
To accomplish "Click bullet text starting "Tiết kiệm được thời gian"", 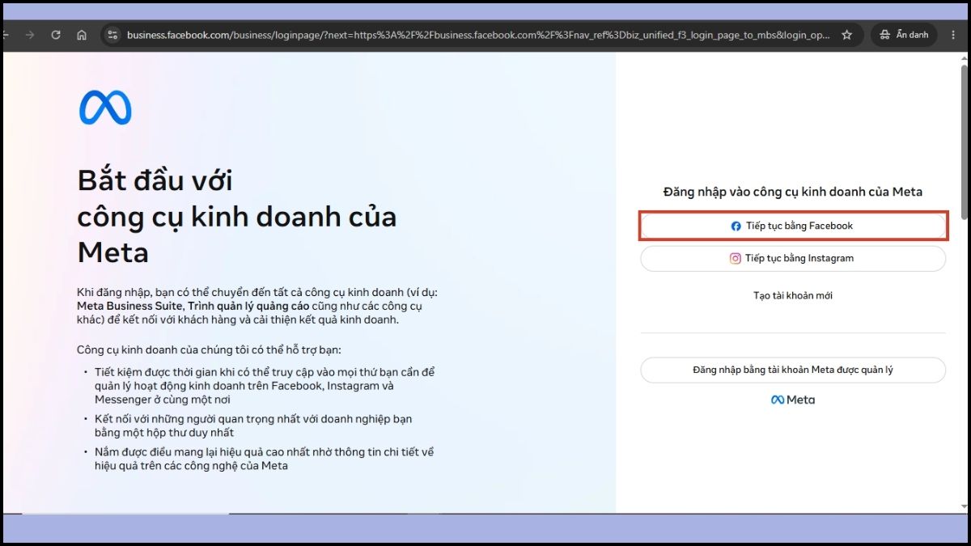I will (x=264, y=385).
